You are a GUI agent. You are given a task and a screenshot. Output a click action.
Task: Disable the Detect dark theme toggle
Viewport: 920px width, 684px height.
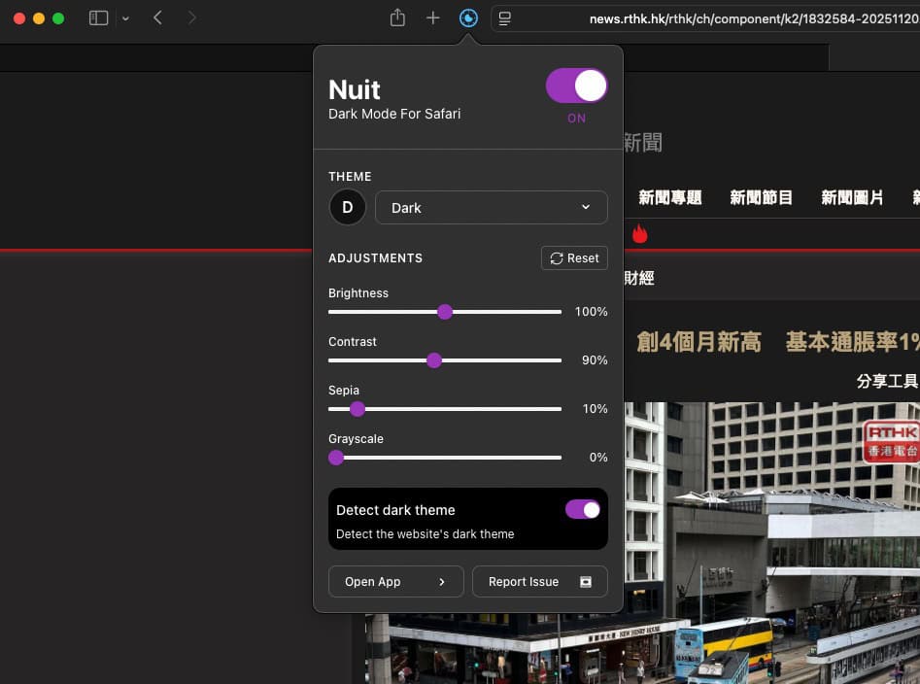coord(583,509)
